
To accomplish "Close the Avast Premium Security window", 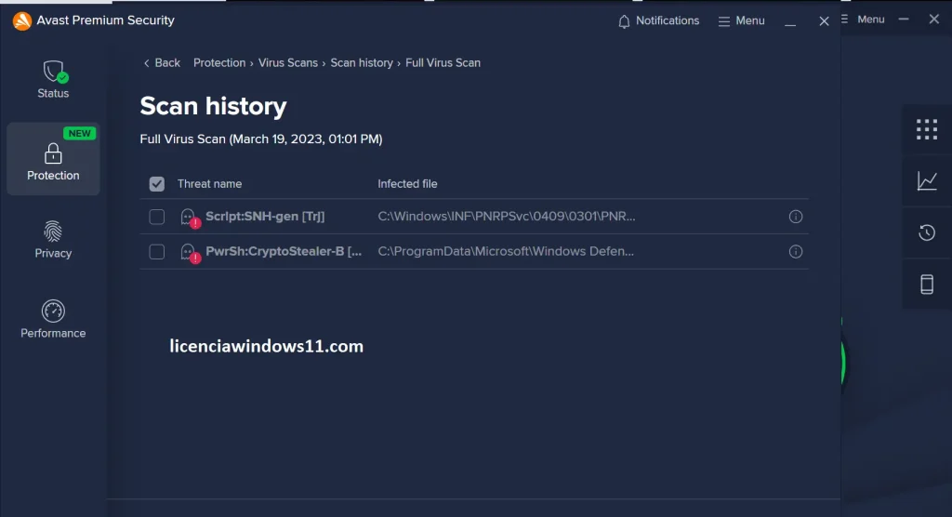I will pyautogui.click(x=824, y=21).
